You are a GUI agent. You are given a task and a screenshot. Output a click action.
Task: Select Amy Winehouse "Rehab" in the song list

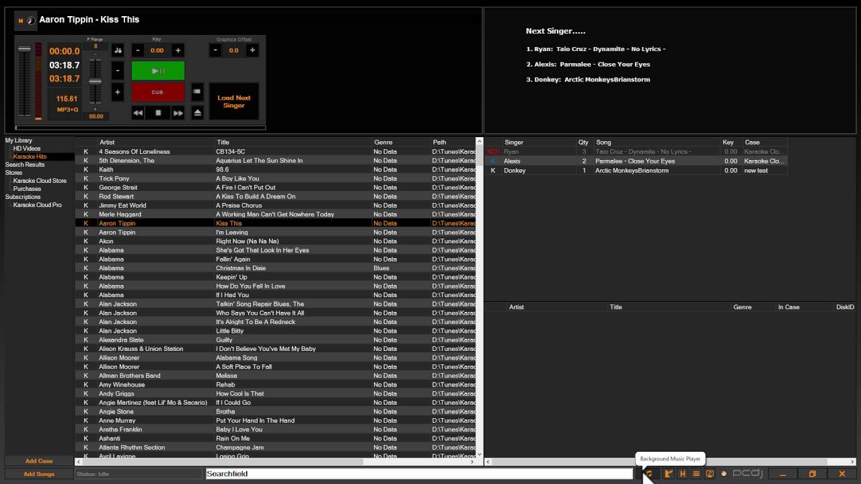pyautogui.click(x=275, y=385)
